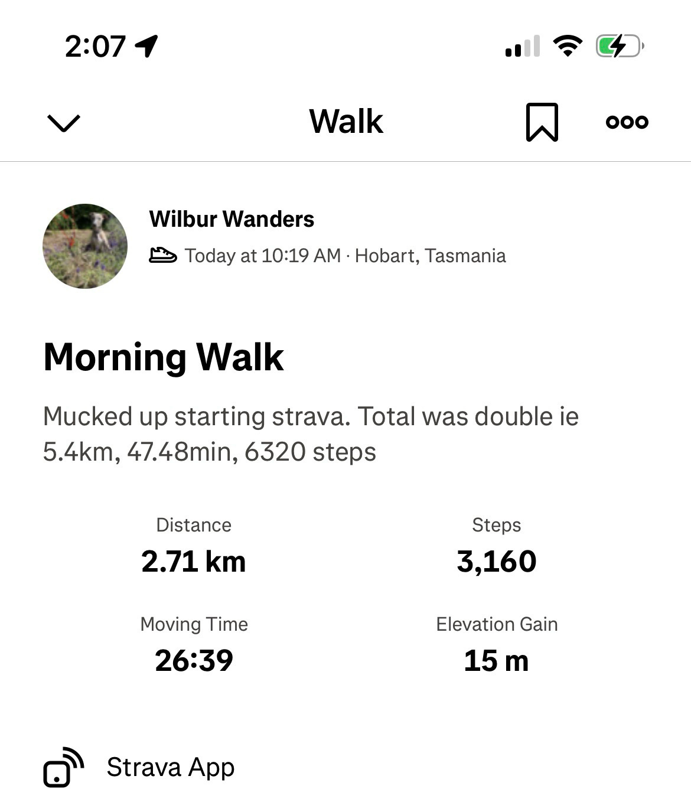This screenshot has width=691, height=802.
Task: Tap the 2:07 status bar clock
Action: pos(95,46)
